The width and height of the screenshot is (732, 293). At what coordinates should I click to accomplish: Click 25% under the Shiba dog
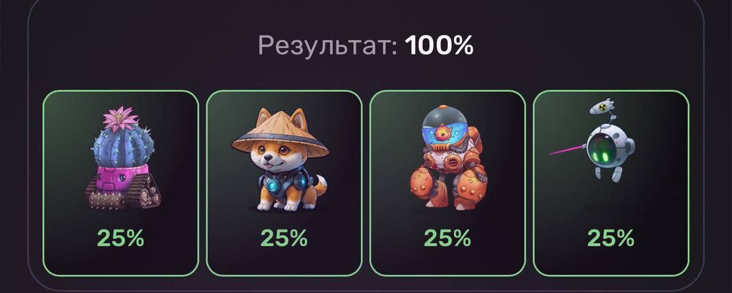pyautogui.click(x=284, y=238)
